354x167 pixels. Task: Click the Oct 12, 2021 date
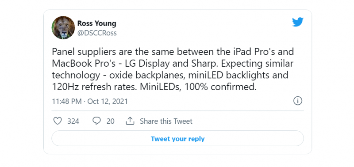pos(108,101)
